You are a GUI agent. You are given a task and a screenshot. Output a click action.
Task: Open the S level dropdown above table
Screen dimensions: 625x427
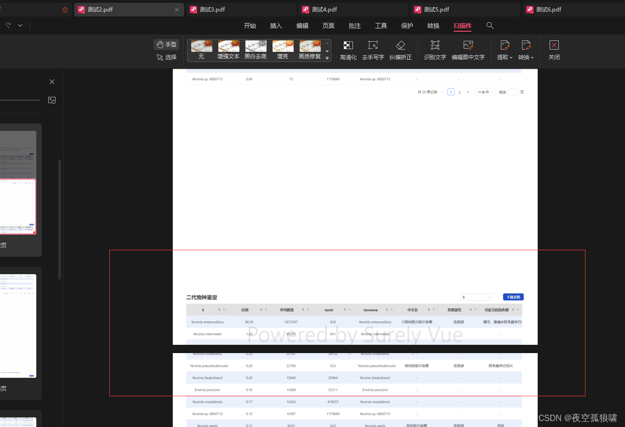pyautogui.click(x=476, y=297)
